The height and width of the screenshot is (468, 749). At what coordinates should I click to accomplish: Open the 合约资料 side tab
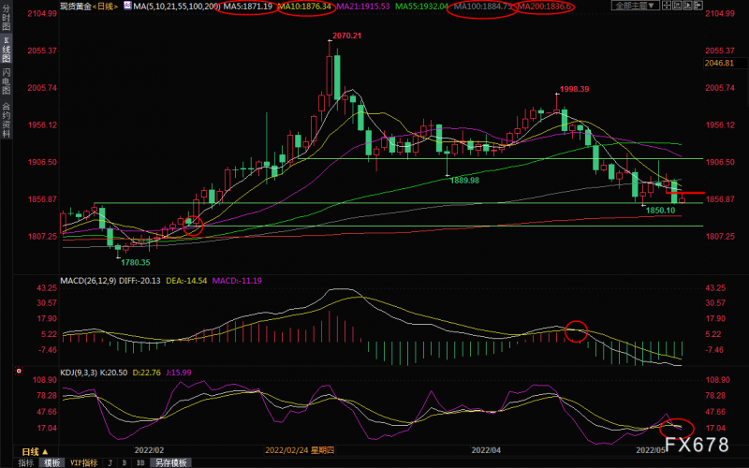click(7, 120)
